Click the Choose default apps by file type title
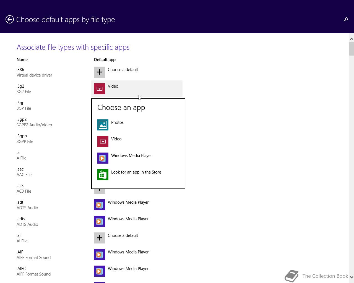The width and height of the screenshot is (354, 283). (x=66, y=20)
